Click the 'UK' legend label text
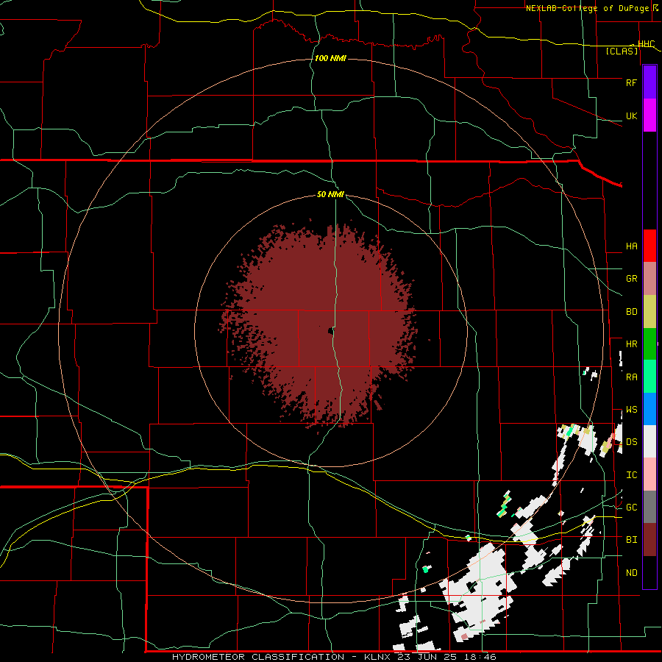The image size is (662, 662). point(631,116)
